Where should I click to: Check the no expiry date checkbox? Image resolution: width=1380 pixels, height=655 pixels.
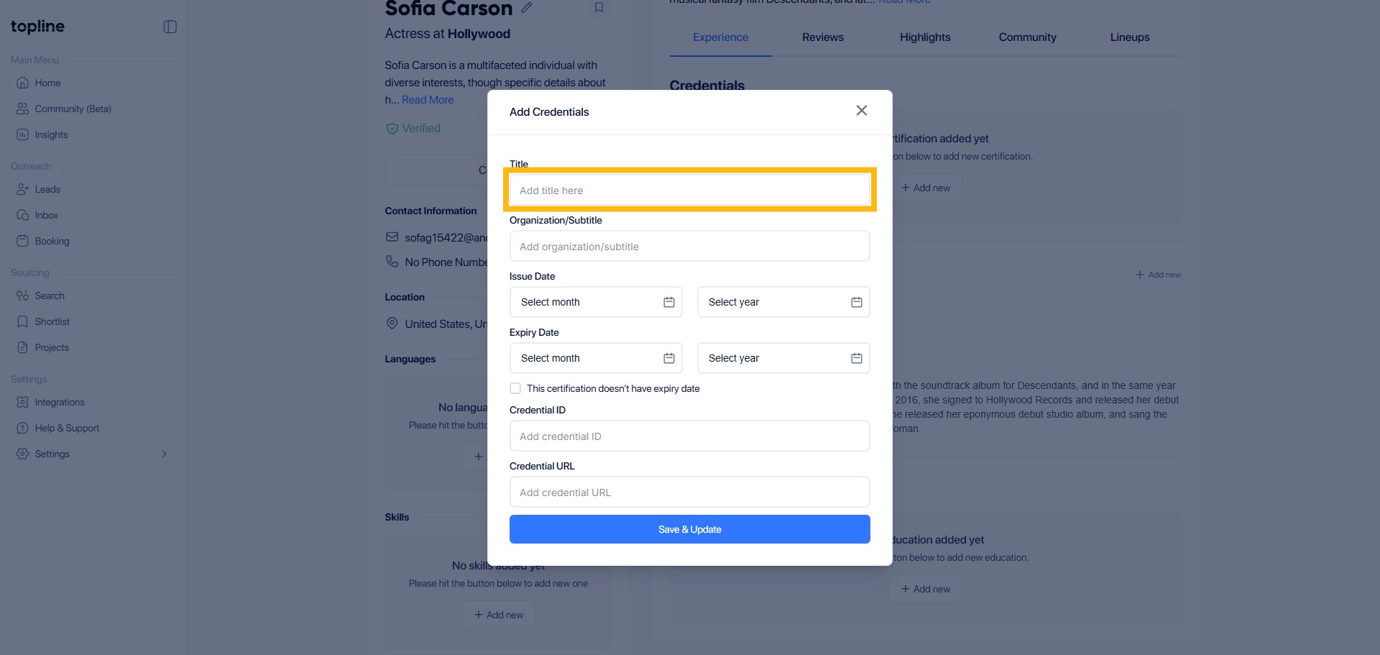click(x=515, y=388)
